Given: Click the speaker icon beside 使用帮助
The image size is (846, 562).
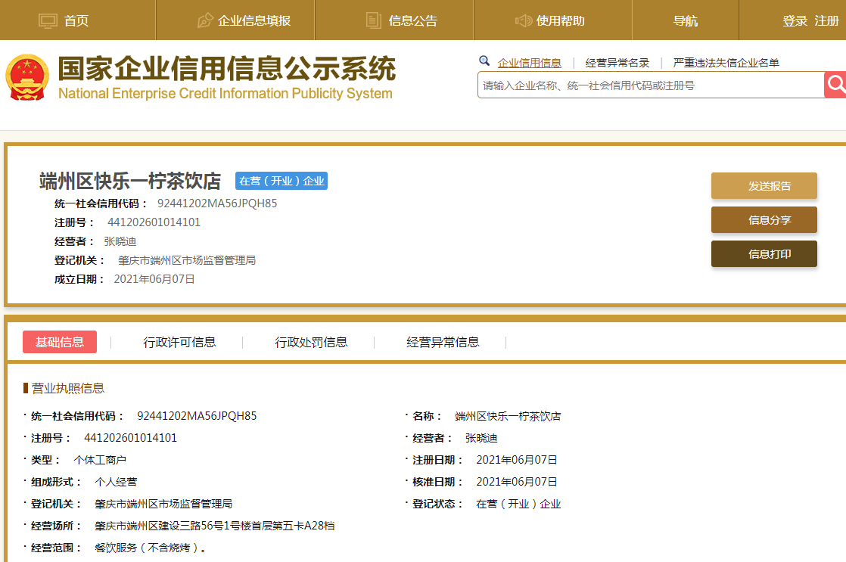Looking at the screenshot, I should [x=524, y=21].
